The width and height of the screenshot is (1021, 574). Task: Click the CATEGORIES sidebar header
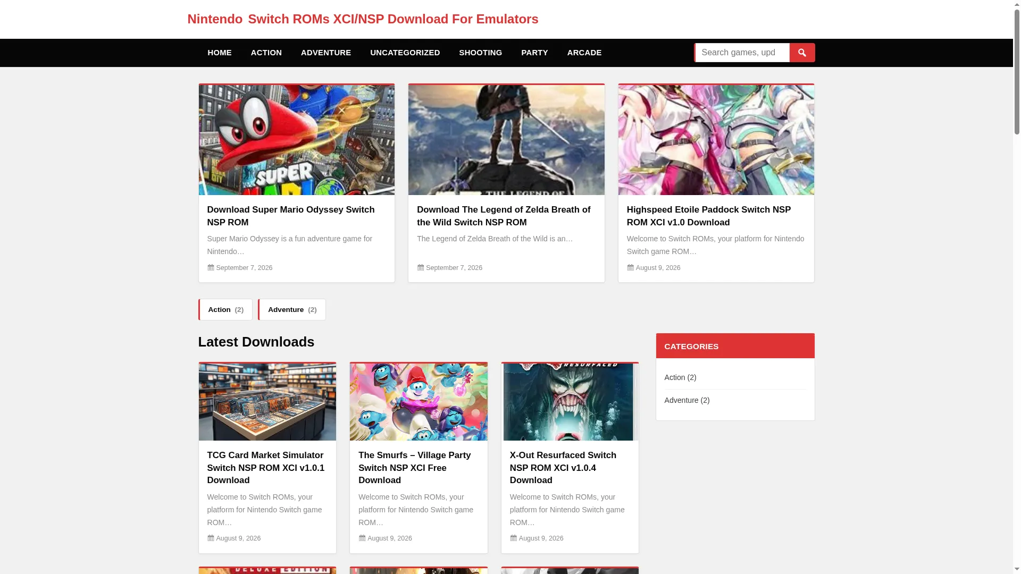[735, 346]
